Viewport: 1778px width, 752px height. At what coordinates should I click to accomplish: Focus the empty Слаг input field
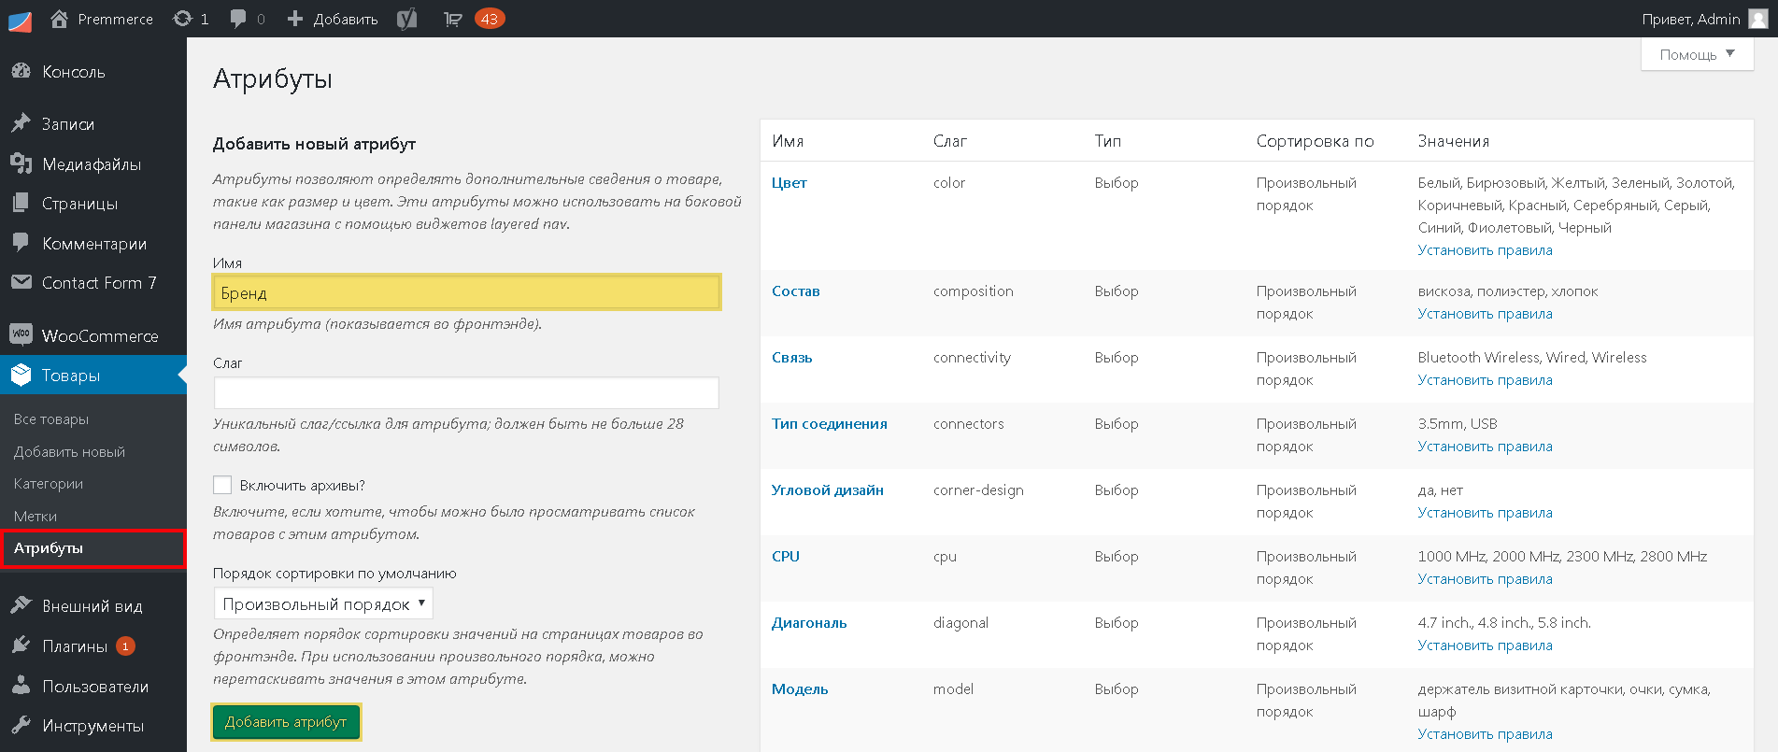466,392
